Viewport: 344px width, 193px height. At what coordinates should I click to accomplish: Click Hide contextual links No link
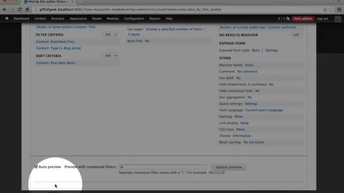257,91
